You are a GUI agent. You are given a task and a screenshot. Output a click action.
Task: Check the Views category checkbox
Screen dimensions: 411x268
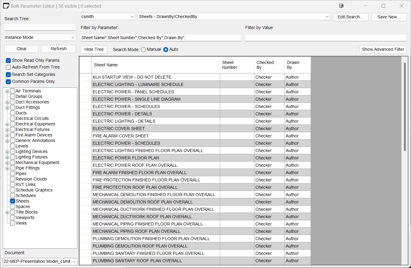[x=13, y=223]
